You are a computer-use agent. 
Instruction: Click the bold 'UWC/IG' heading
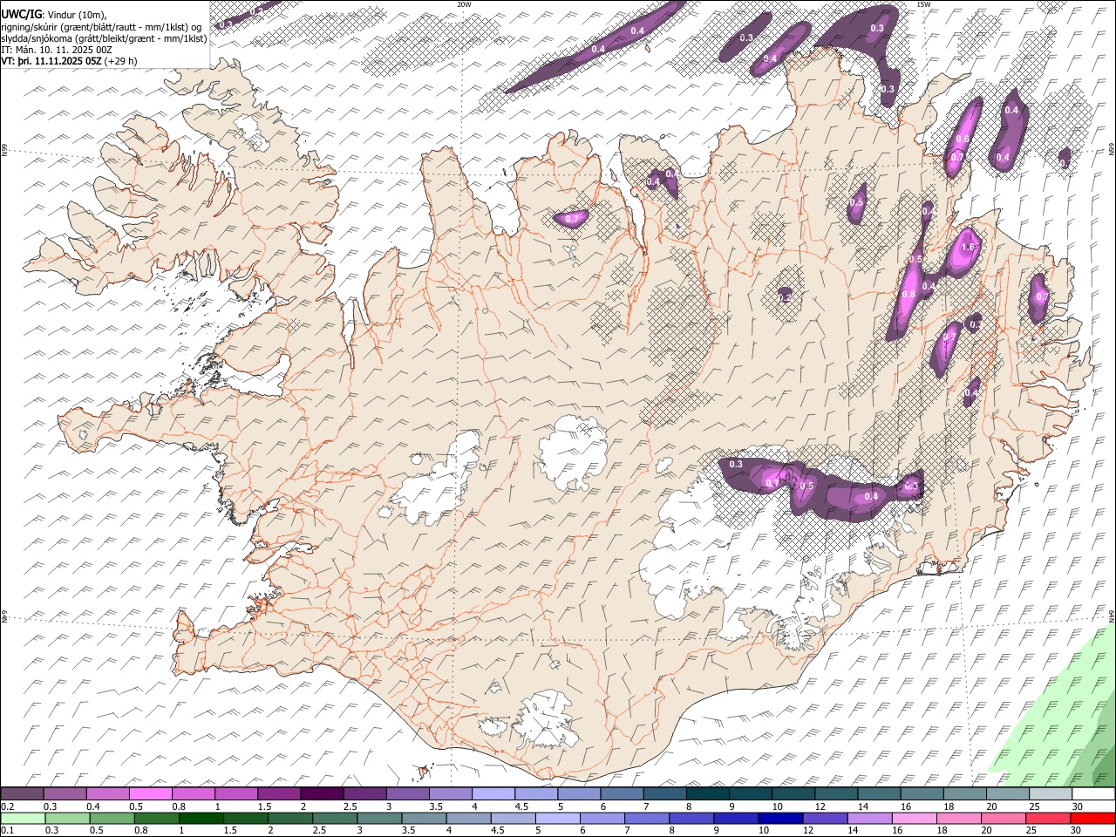pyautogui.click(x=20, y=15)
